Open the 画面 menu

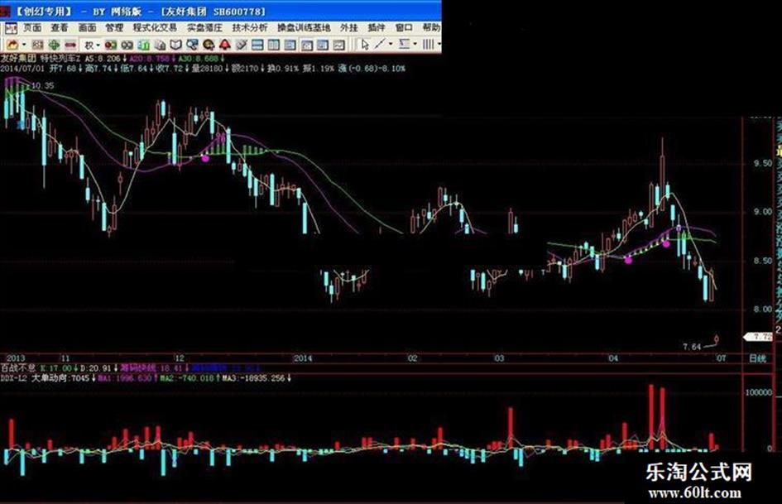point(87,28)
